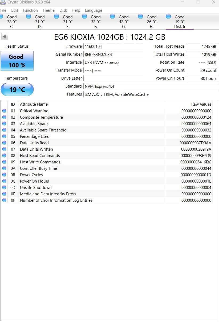Click the Critical Warning status indicator
The width and height of the screenshot is (219, 322).
coord(4,111)
